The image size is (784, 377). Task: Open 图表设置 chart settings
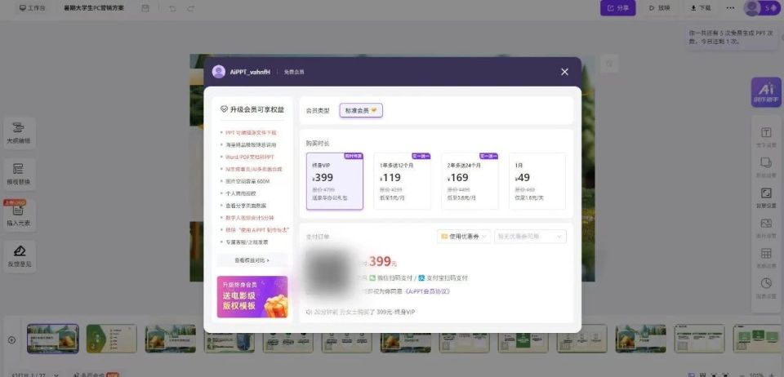[766, 288]
